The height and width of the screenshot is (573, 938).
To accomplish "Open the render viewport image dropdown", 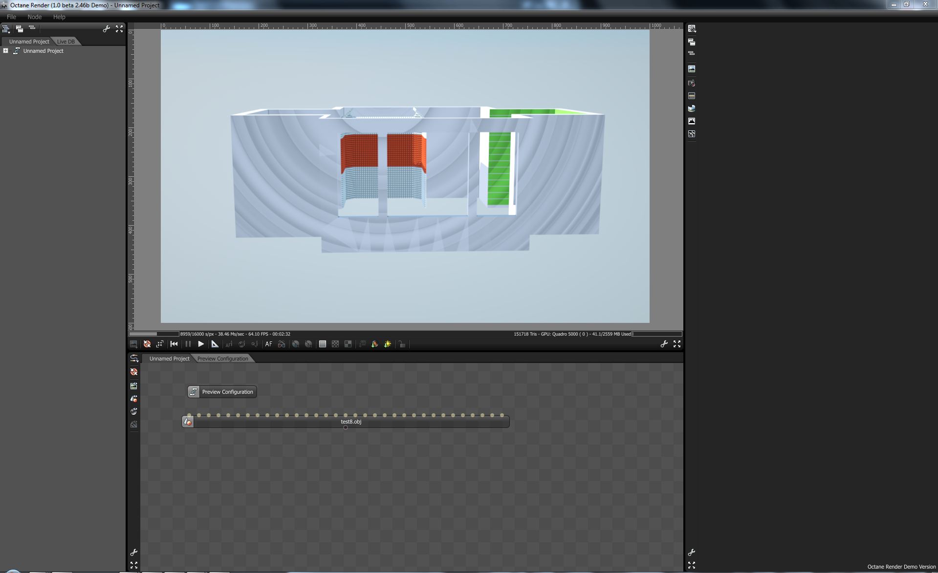I will 133,344.
